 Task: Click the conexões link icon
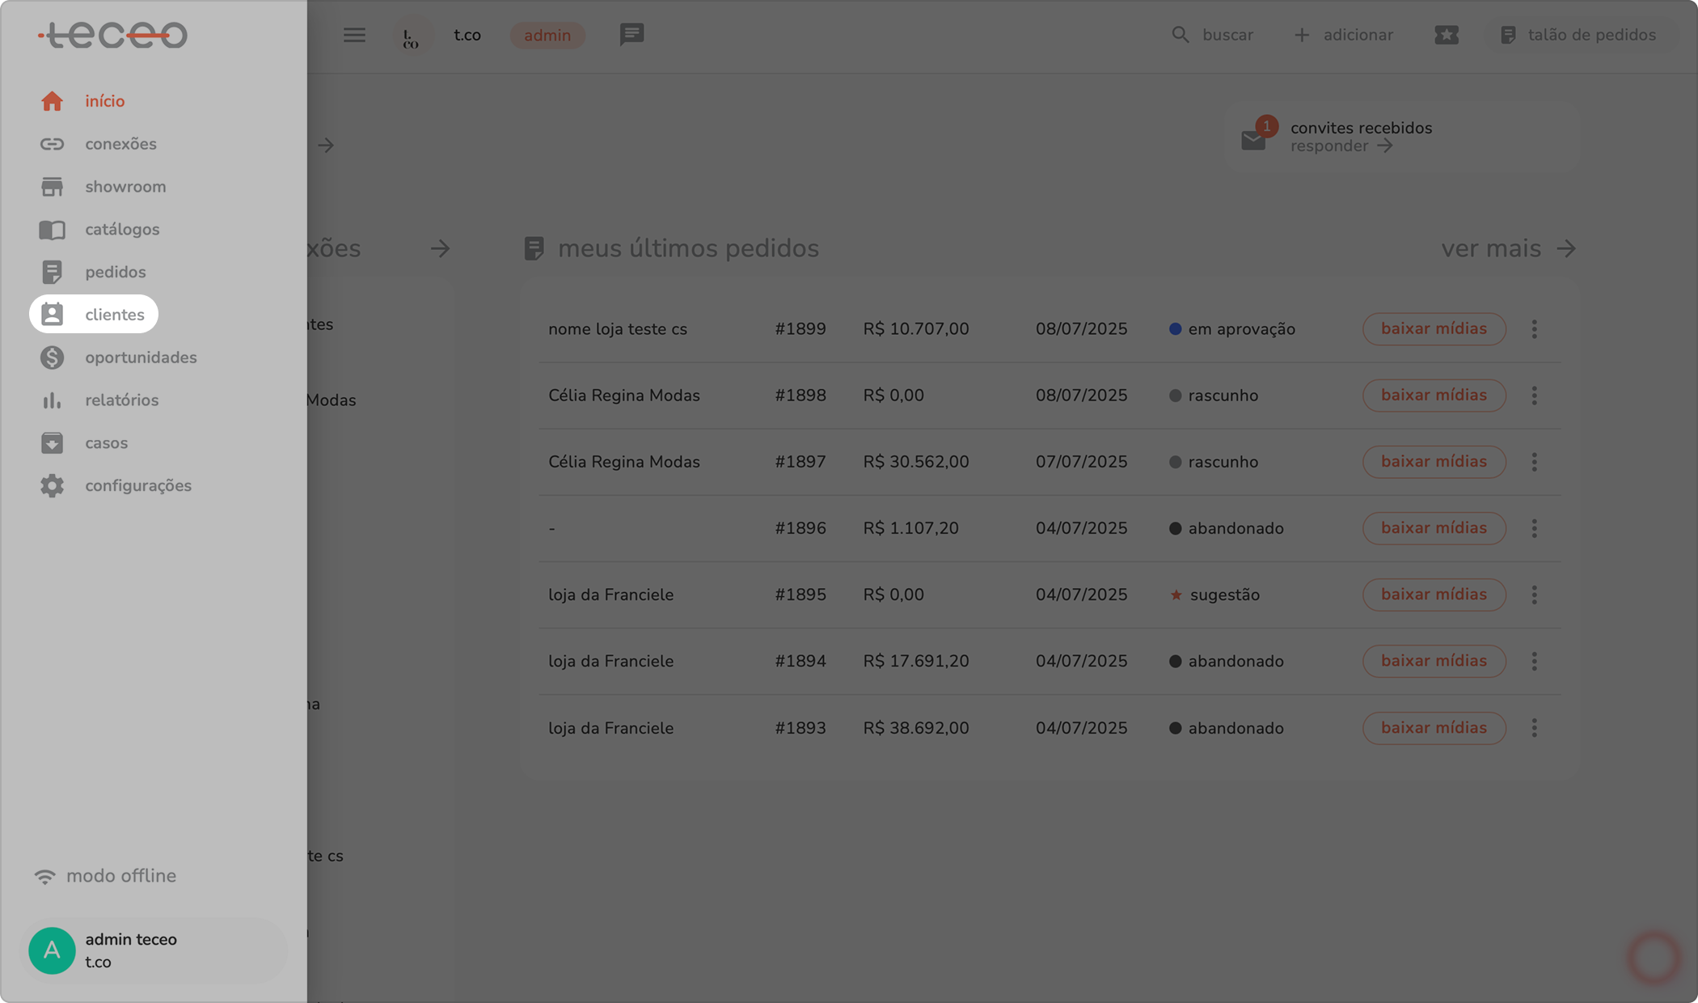click(x=52, y=144)
